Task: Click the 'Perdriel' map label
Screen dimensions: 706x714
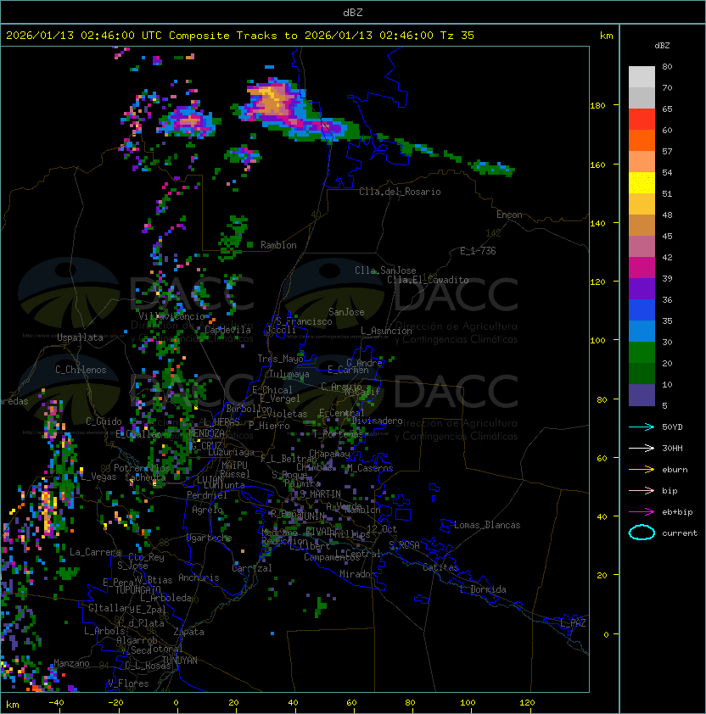Action: pos(207,494)
